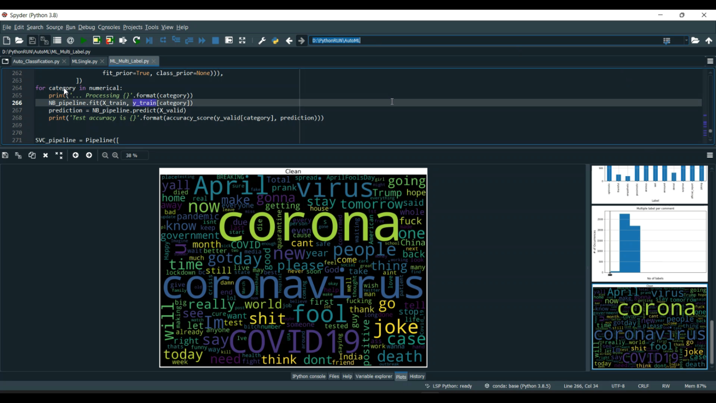Open the Plots pane options menu
Image resolution: width=716 pixels, height=403 pixels.
point(710,155)
